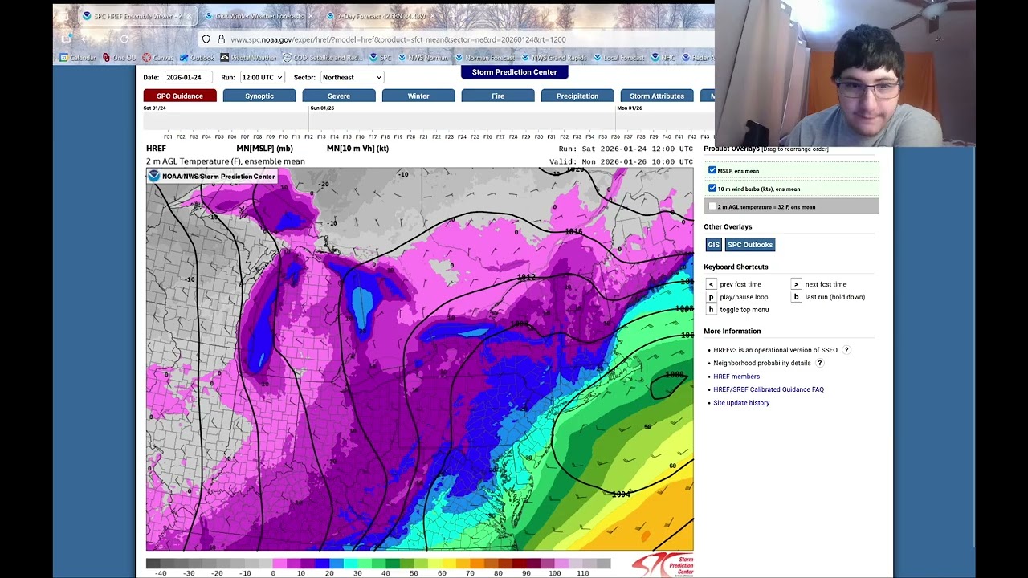Open the Norman Forecast bookmark

(484, 58)
